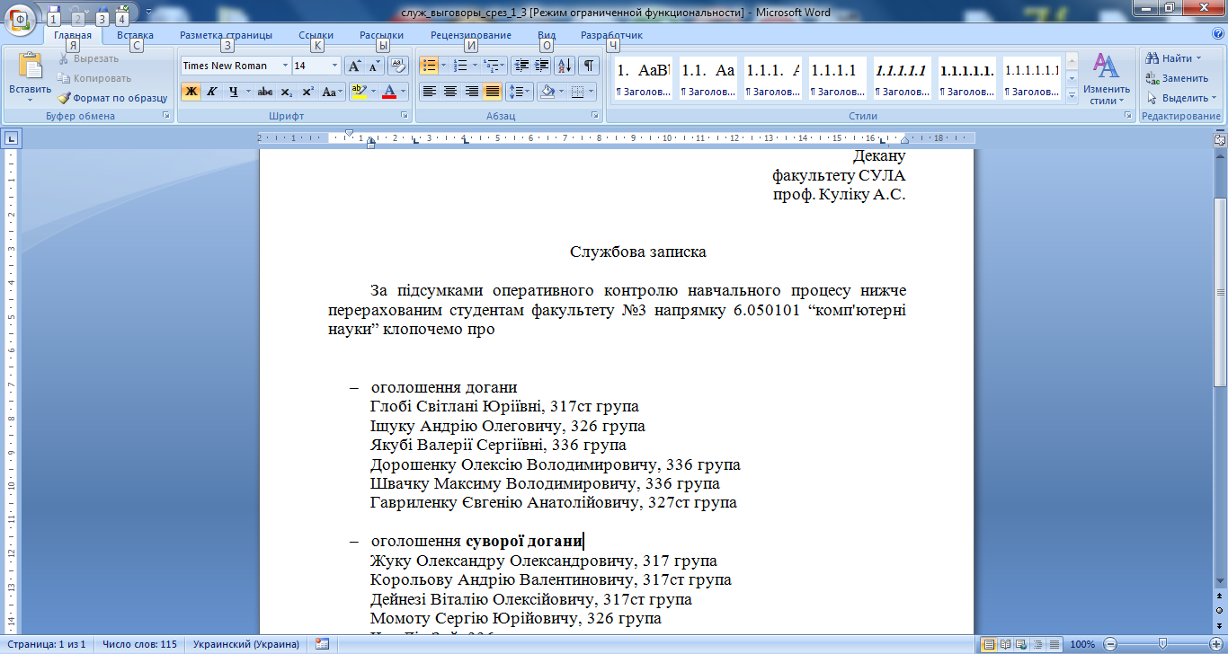
Task: Click the Cut (Вырезать) command
Action: click(88, 58)
